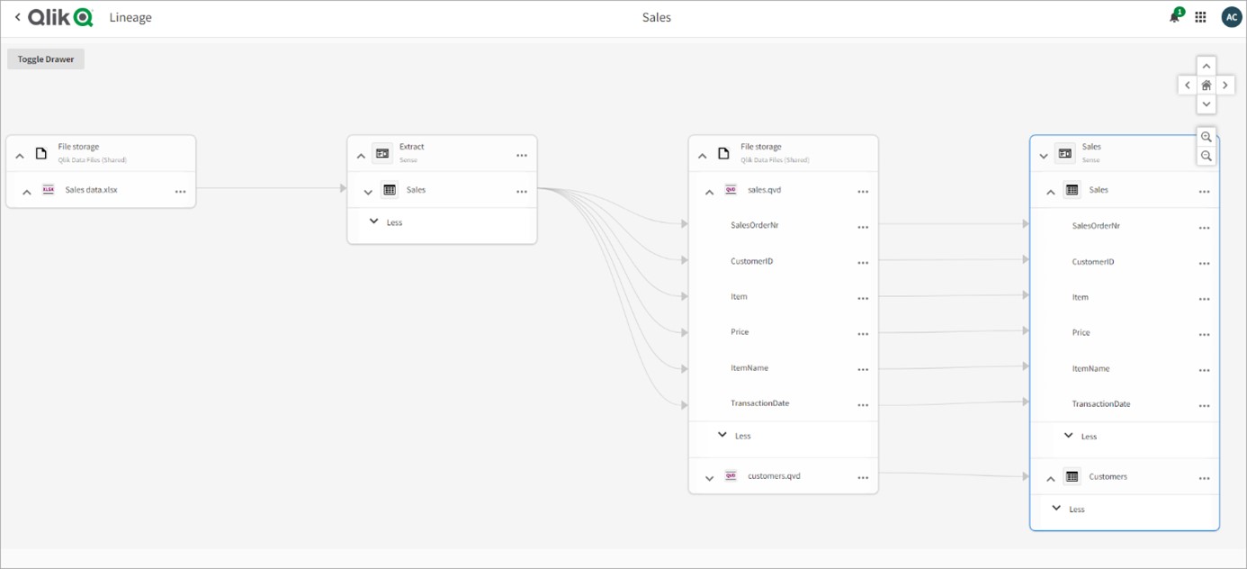Collapse the Sales data.xlsx node
Viewport: 1247px width, 569px height.
(27, 192)
